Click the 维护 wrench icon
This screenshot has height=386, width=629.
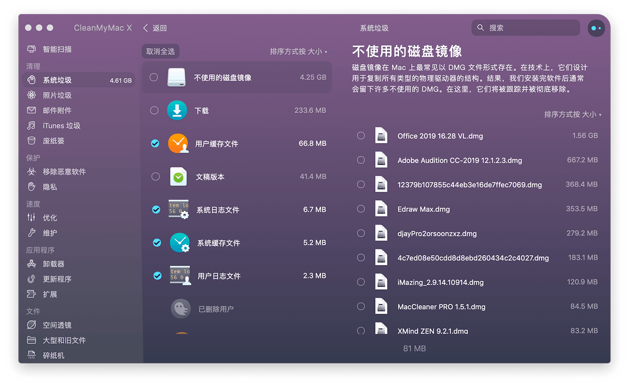click(31, 232)
